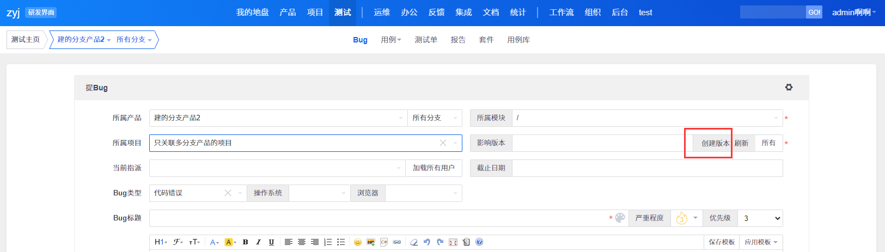This screenshot has height=252, width=885.
Task: Toggle italic text formatting
Action: (258, 242)
